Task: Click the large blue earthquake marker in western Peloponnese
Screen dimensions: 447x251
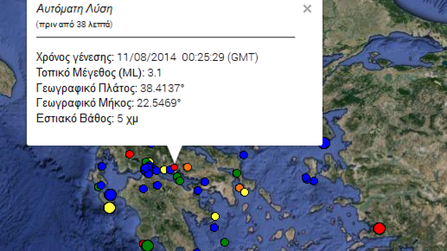Action: [x=110, y=195]
